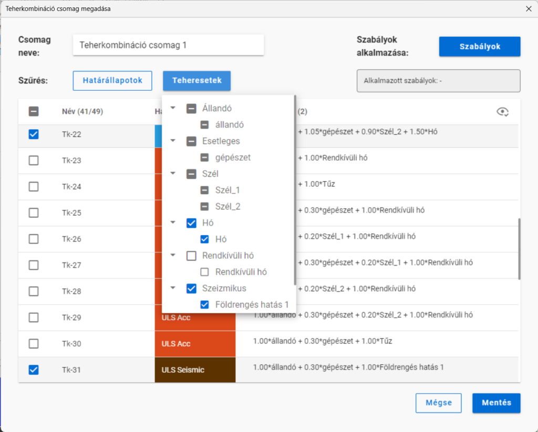Image resolution: width=538 pixels, height=432 pixels.
Task: Toggle the select-all checkbox in Név header
Action: [x=34, y=111]
